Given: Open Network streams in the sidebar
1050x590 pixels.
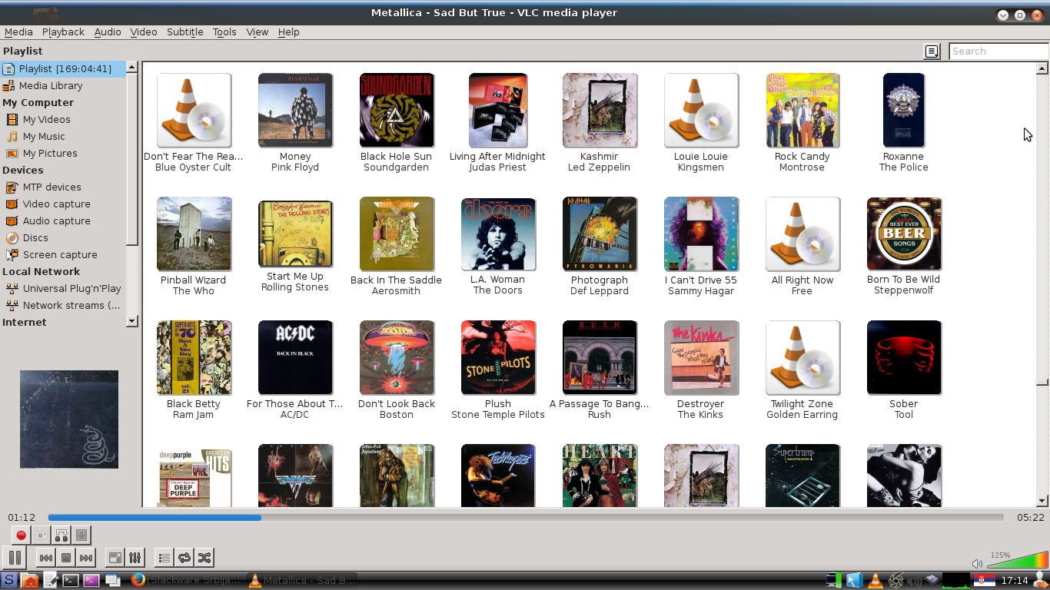Looking at the screenshot, I should (71, 306).
